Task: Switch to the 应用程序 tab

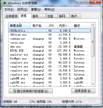Action: tap(11, 16)
